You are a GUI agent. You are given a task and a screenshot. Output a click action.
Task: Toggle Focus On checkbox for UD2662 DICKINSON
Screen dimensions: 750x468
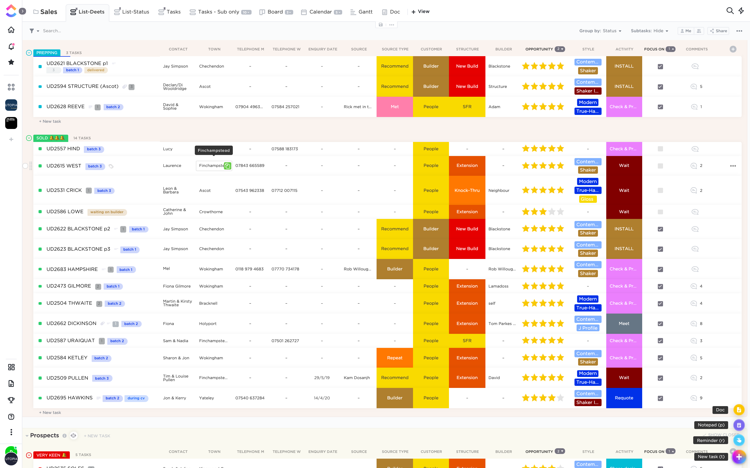[x=660, y=324]
